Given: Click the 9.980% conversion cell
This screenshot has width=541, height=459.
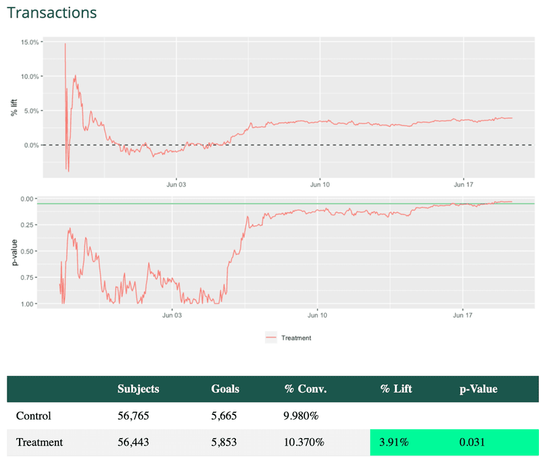Looking at the screenshot, I should (302, 416).
